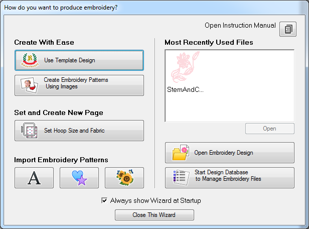The height and width of the screenshot is (229, 309).
Task: Start Design Database to Manage Embroidery Files
Action: tap(230, 178)
